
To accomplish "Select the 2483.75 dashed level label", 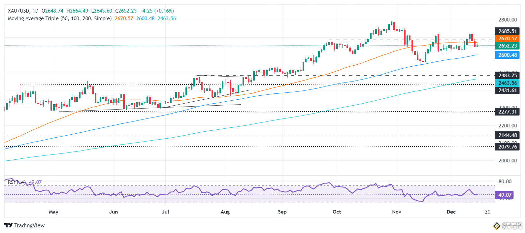I will tap(507, 76).
